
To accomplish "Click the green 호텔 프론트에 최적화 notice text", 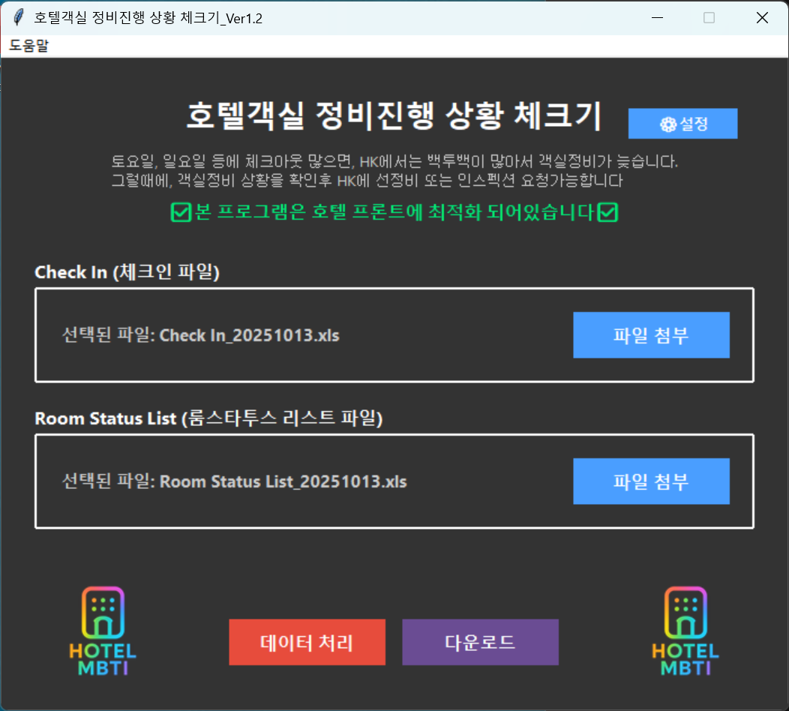I will [394, 213].
